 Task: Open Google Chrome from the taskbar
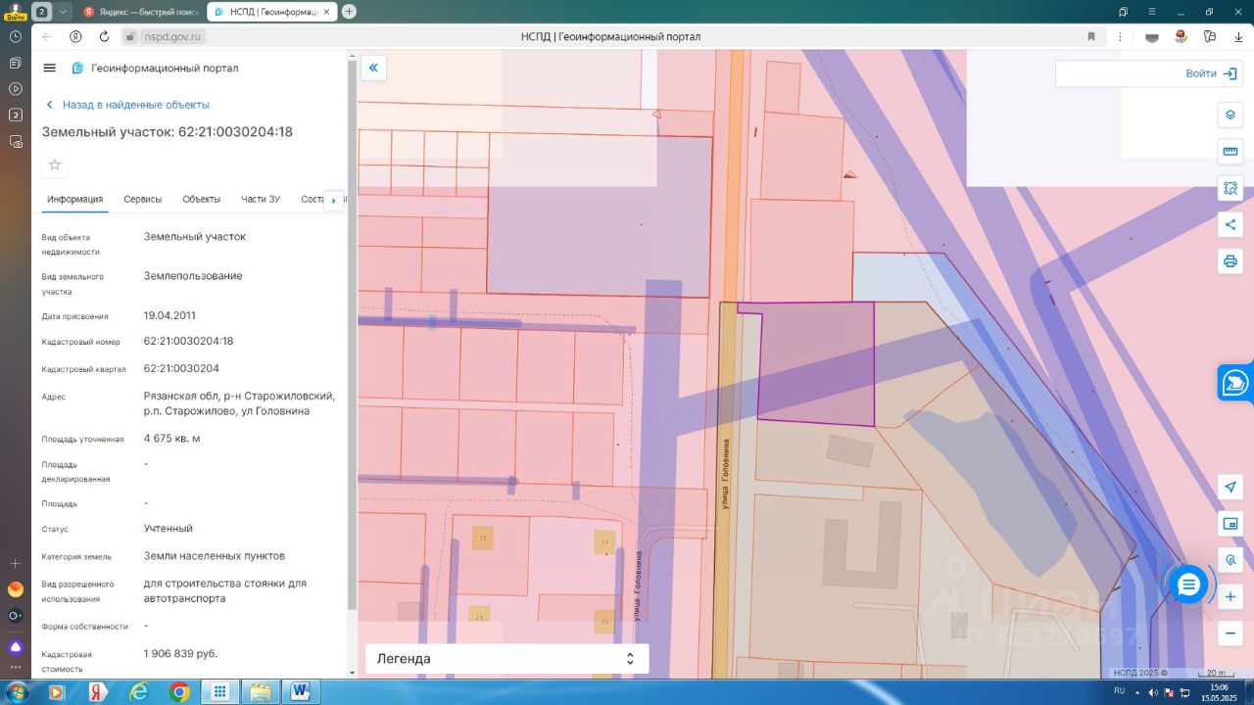pyautogui.click(x=179, y=692)
